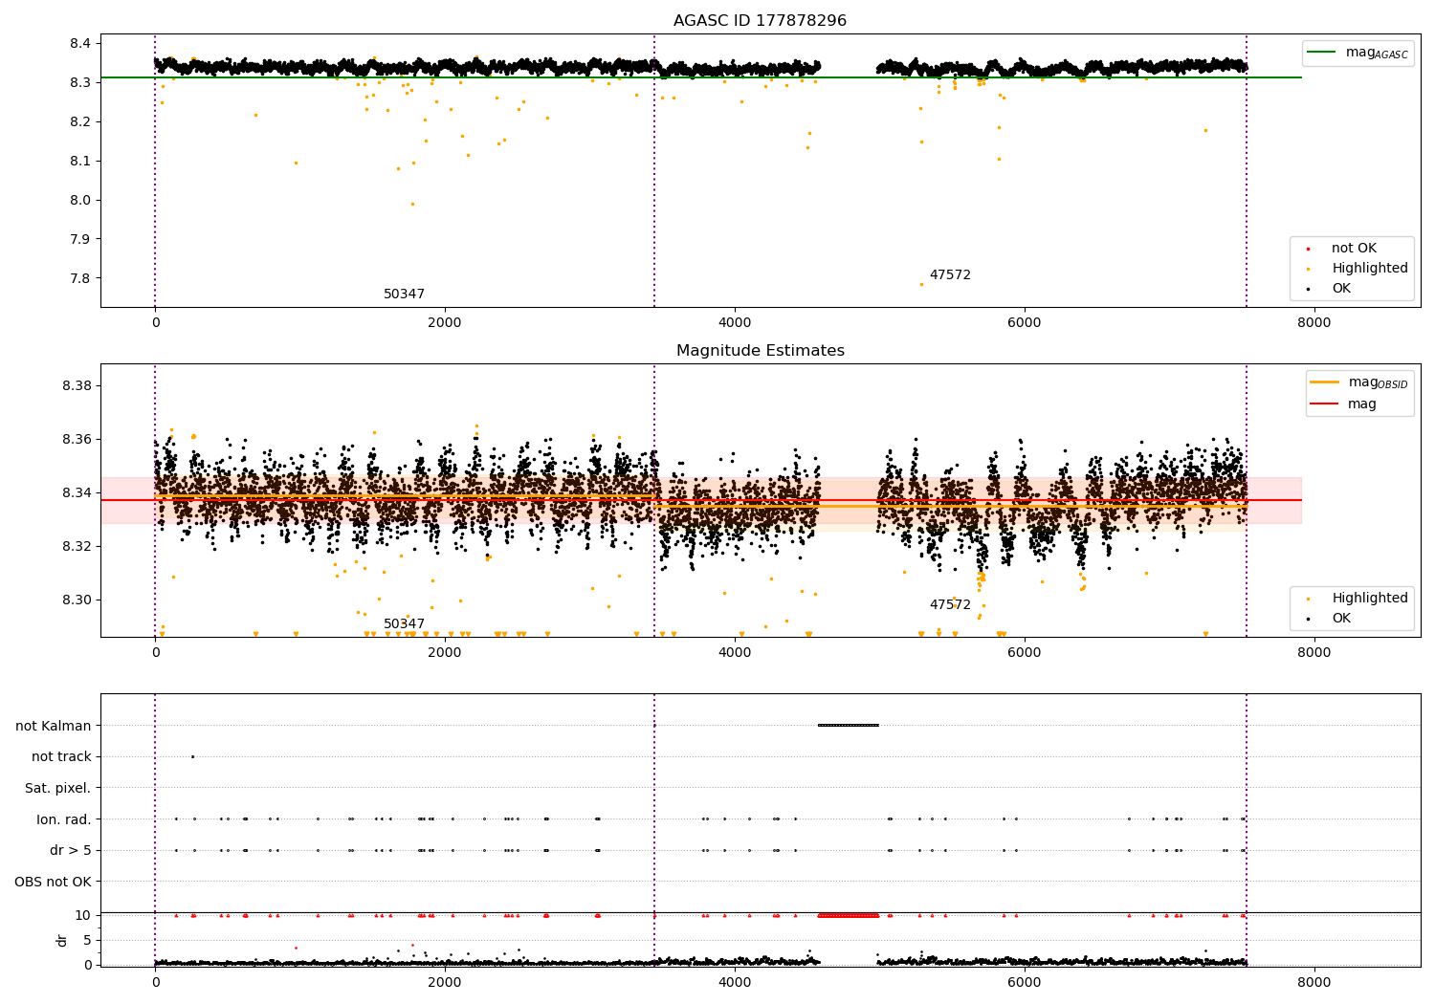Select the "dr" axis label
This screenshot has height=1004, width=1435.
[62, 940]
